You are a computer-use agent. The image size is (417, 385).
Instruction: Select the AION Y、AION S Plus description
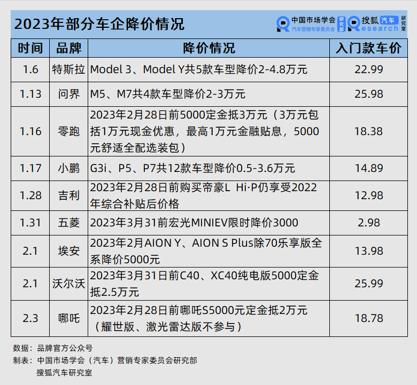tap(206, 251)
